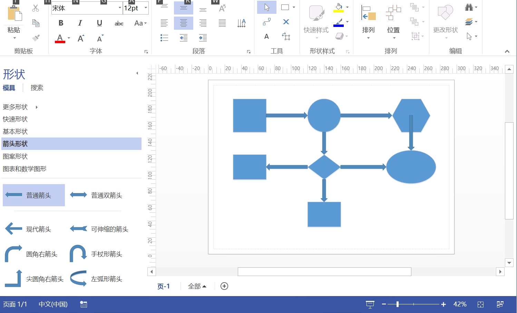Select 基本形状 stencil

pos(15,132)
